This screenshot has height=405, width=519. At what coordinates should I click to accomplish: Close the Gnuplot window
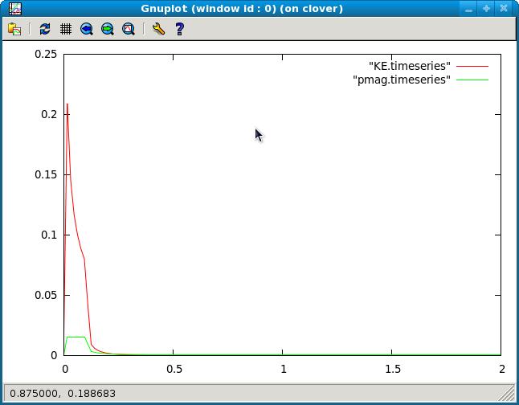504,9
